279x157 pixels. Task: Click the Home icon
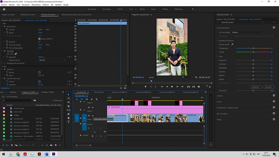click(x=4, y=9)
